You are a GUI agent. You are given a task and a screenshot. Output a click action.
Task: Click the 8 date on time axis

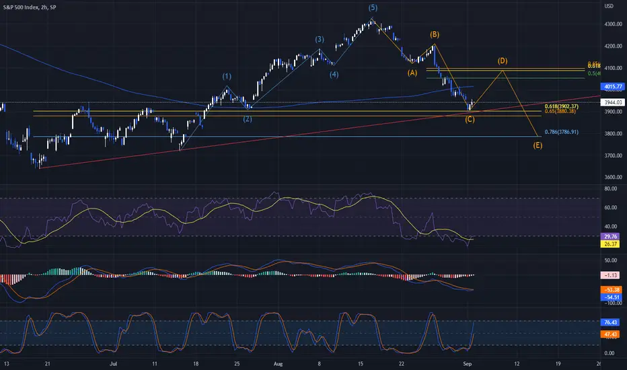click(319, 364)
